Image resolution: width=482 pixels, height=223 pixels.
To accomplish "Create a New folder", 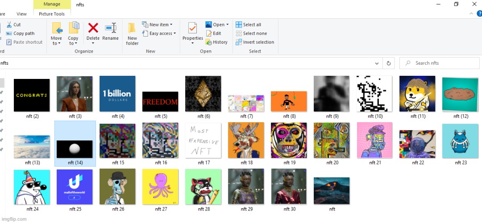I will coord(132,34).
